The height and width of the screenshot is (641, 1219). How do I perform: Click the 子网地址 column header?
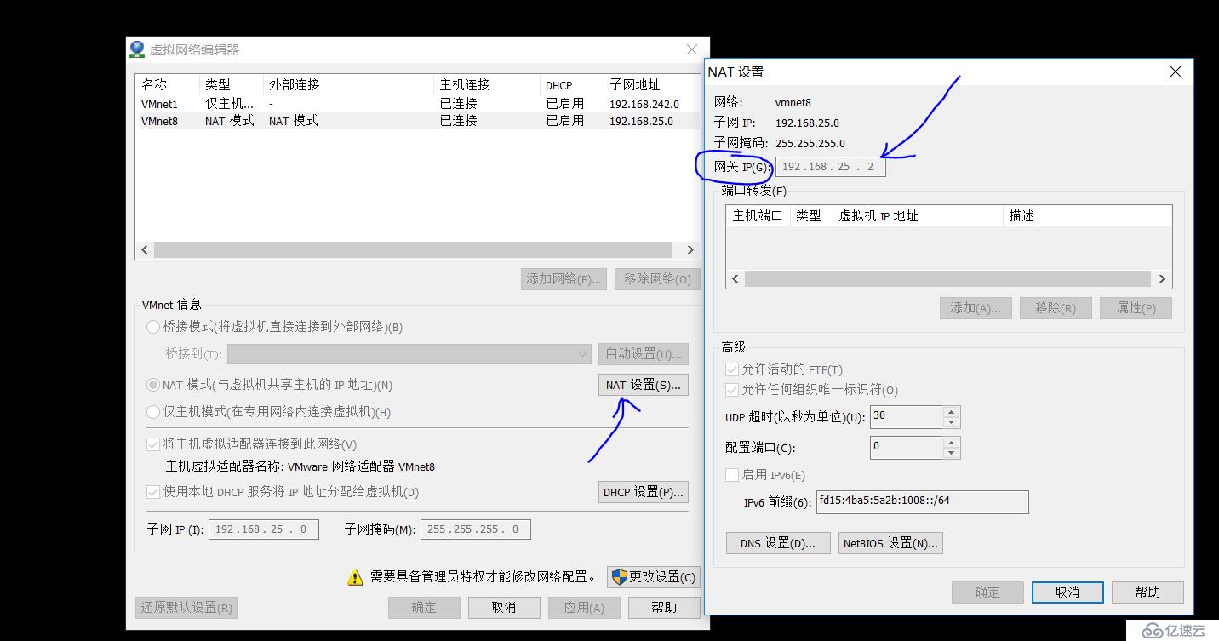651,85
